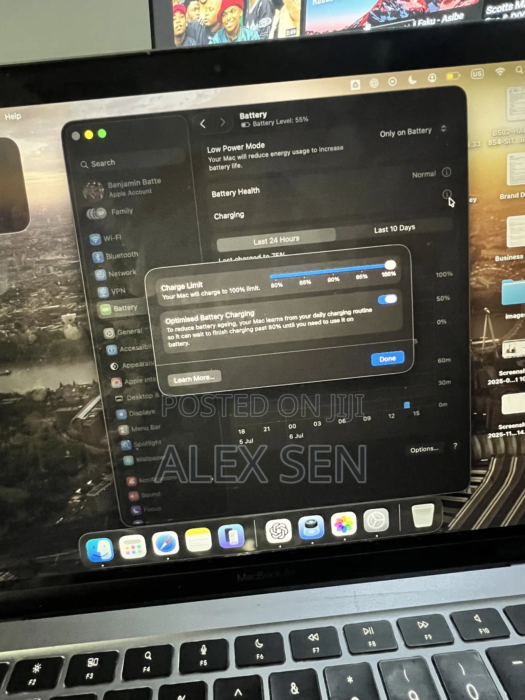Click the charge limit slider handle at 100%

pos(390,265)
